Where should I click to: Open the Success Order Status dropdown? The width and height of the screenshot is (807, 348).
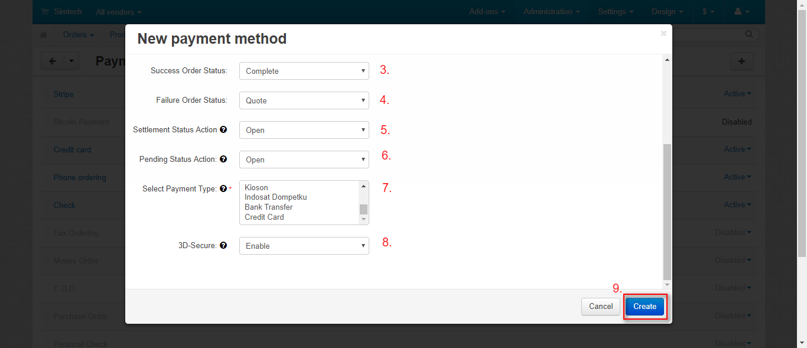pos(304,71)
